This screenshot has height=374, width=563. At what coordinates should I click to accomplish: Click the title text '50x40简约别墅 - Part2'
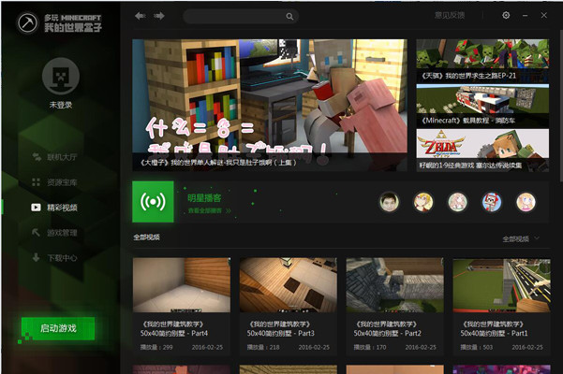click(387, 333)
